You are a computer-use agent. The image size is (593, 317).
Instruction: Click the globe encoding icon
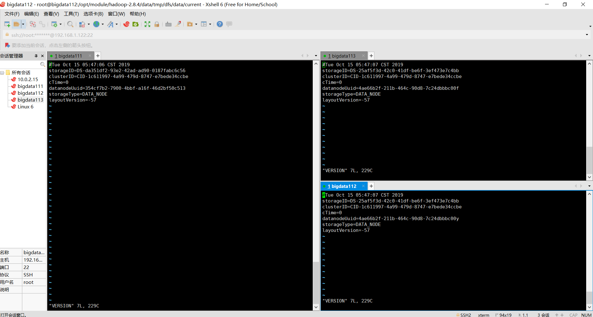pos(96,24)
